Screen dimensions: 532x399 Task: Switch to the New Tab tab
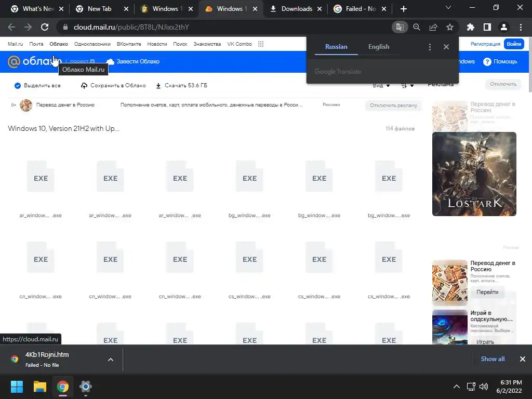click(101, 9)
